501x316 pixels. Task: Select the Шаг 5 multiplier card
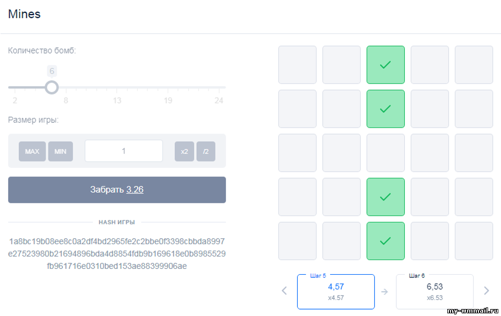click(x=336, y=291)
